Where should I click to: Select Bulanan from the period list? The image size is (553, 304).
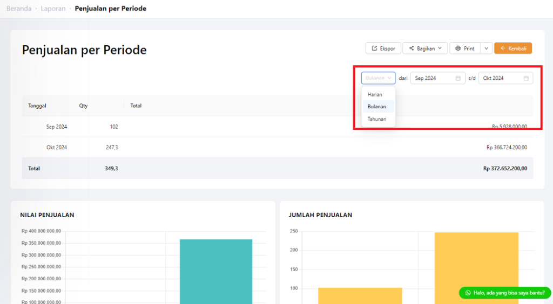pyautogui.click(x=378, y=107)
